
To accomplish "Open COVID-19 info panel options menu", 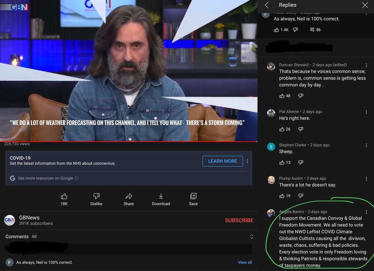I will click(x=247, y=161).
